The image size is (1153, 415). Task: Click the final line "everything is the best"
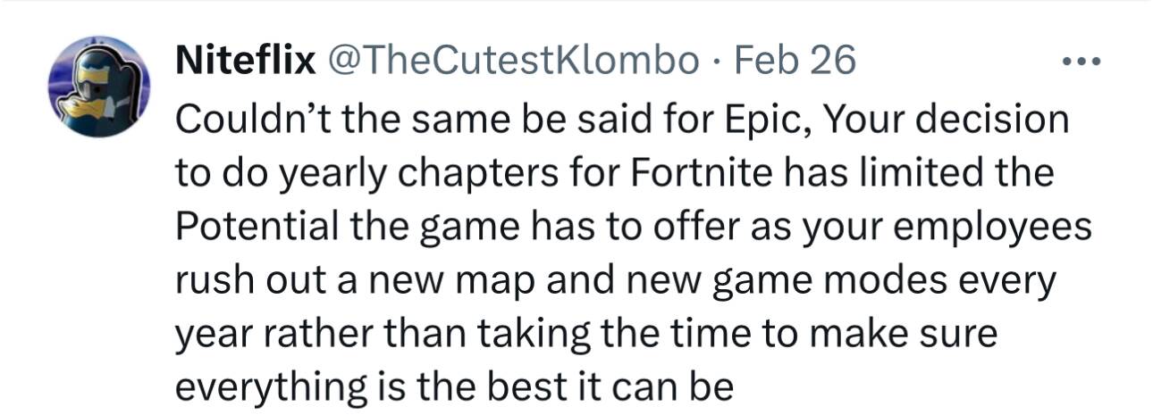(454, 389)
